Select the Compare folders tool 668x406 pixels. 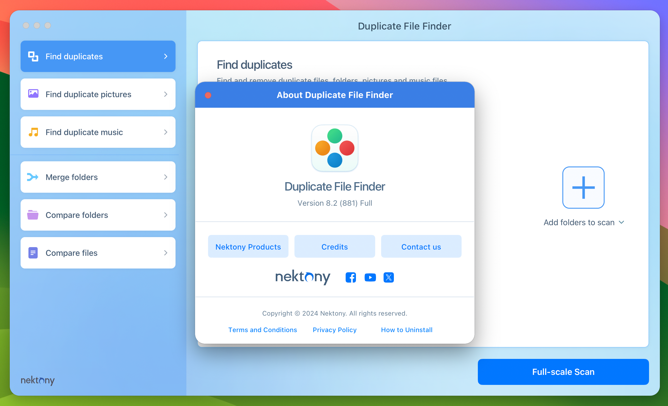(x=97, y=214)
